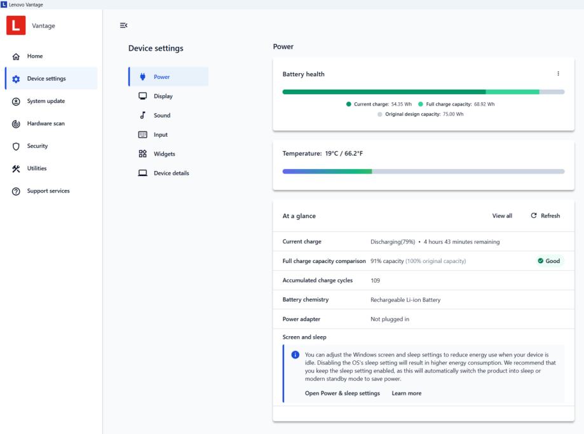
Task: Select the Display settings tab
Action: (x=163, y=96)
